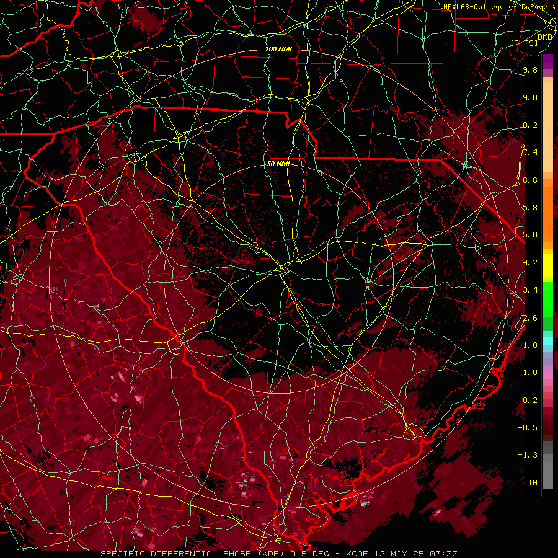558x558 pixels.
Task: Click the 7.4 value on color scale
Action: (530, 153)
